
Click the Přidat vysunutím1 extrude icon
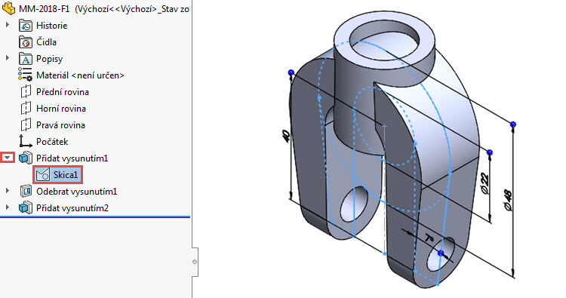click(x=26, y=158)
